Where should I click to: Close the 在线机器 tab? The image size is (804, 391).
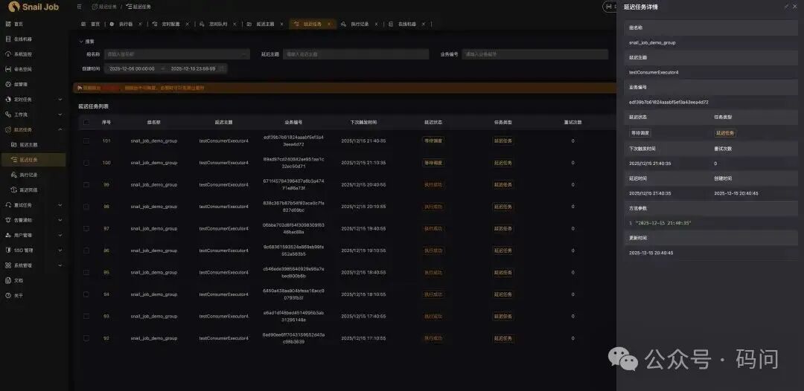424,24
